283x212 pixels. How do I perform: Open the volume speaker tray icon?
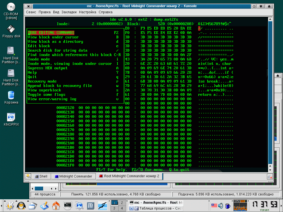pos(221,205)
